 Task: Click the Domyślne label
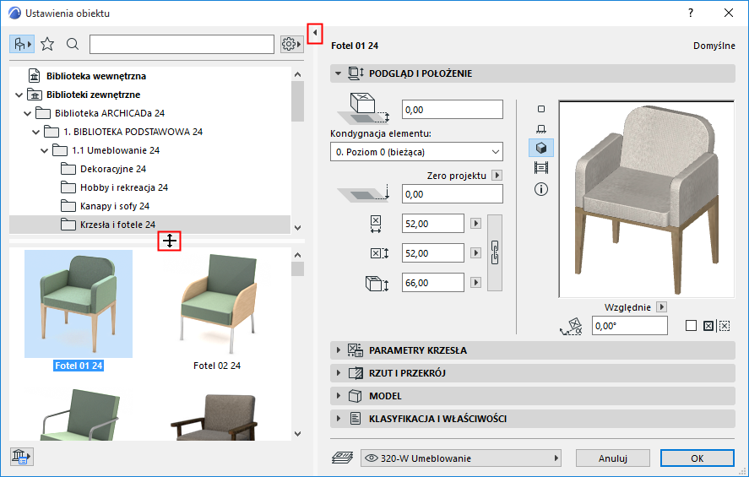pyautogui.click(x=714, y=46)
